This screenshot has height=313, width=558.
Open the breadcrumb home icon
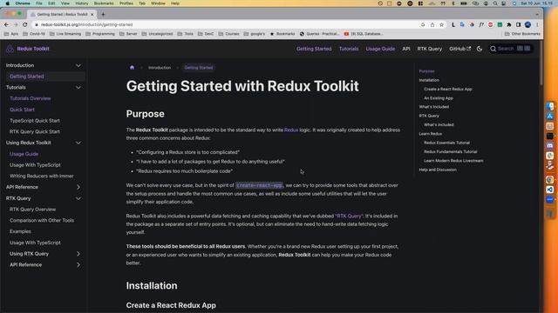132,68
